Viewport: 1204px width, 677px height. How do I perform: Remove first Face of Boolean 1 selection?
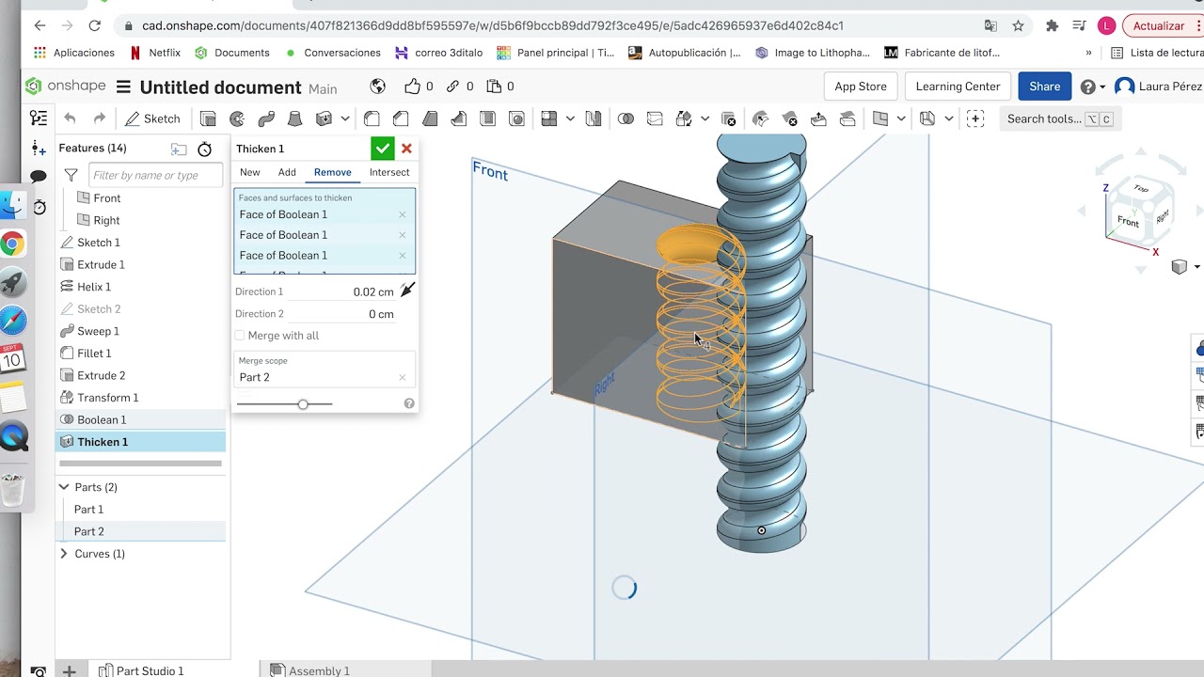tap(403, 214)
